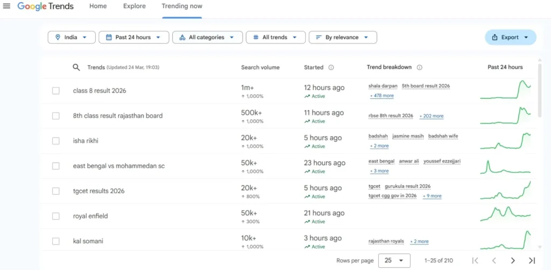Jump to the last page of results

pos(532,260)
